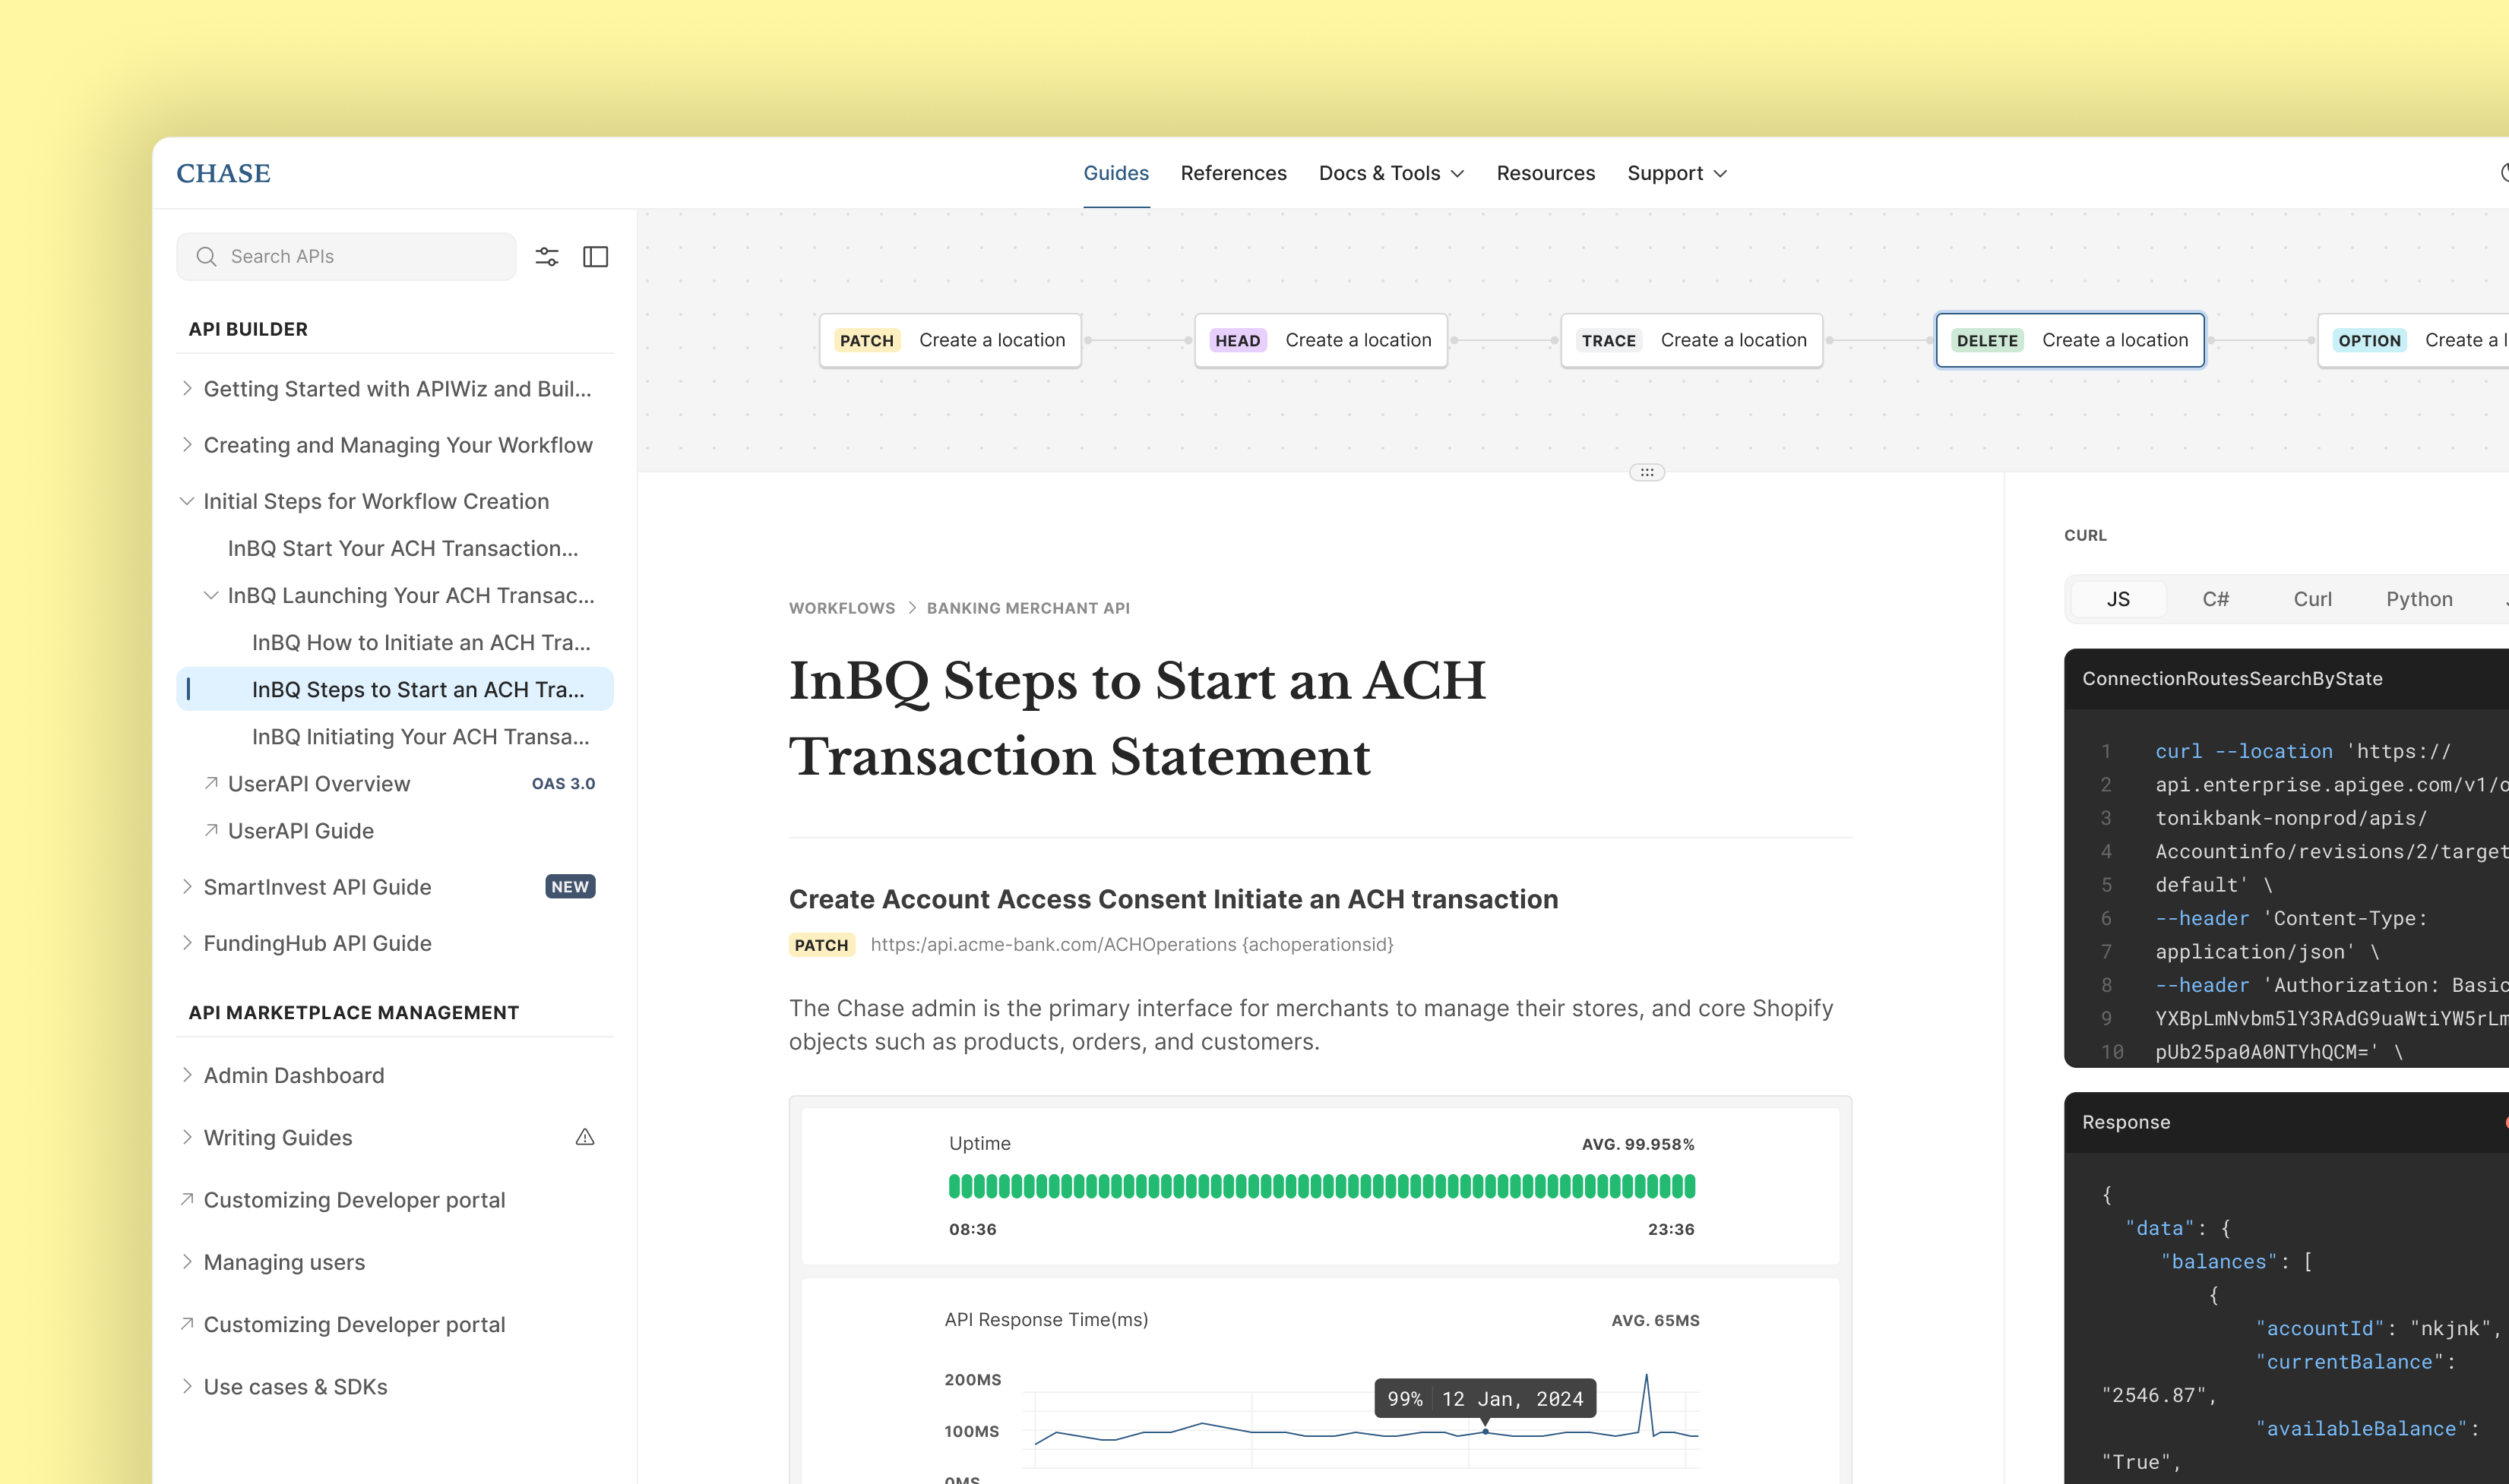This screenshot has width=2509, height=1484.
Task: Click the external link icon near Customizing Developer portal
Action: [x=186, y=1199]
